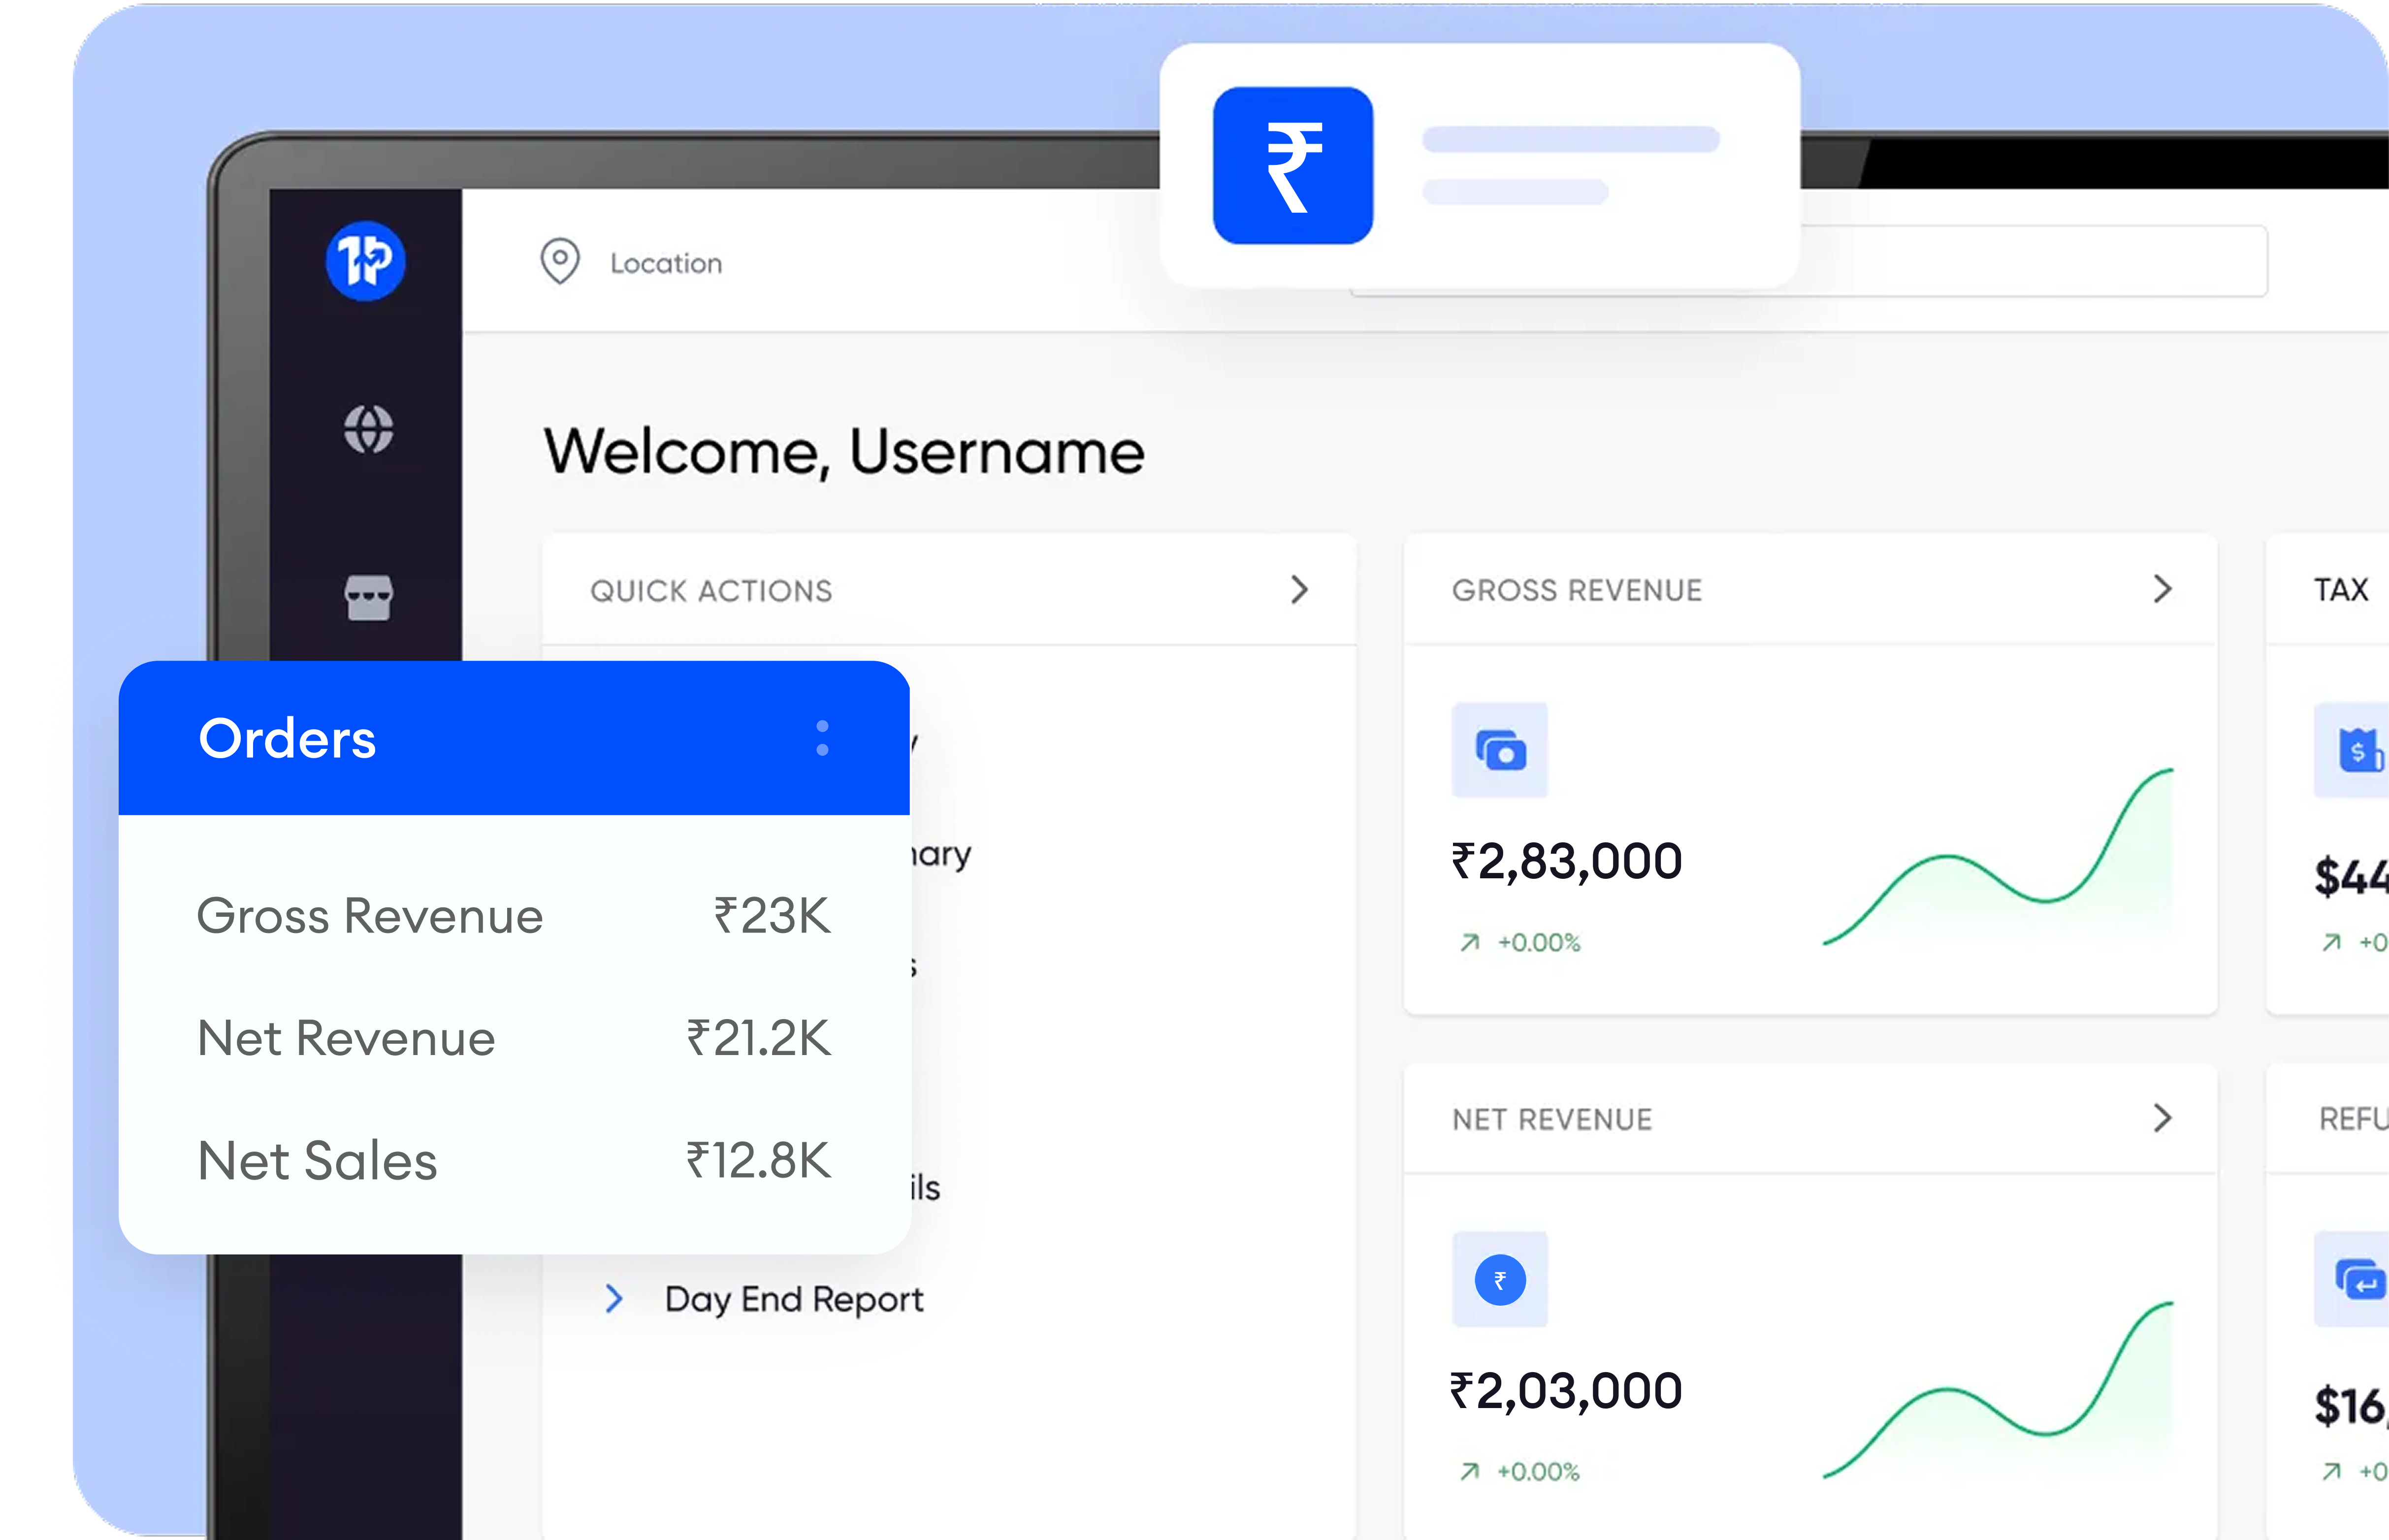This screenshot has width=2389, height=1540.
Task: Click the Net Revenue rupee coin icon
Action: [x=1500, y=1280]
